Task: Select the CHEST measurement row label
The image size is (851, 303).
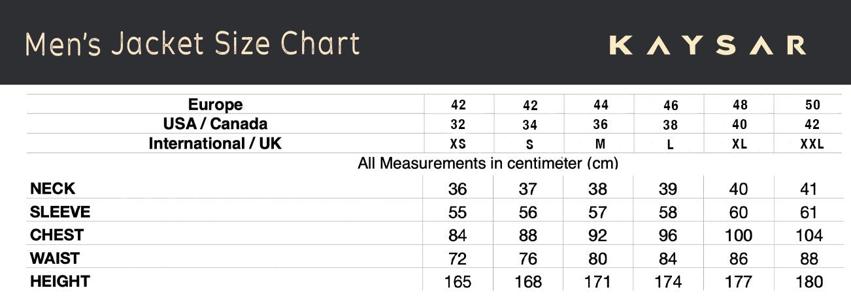Action: [57, 235]
